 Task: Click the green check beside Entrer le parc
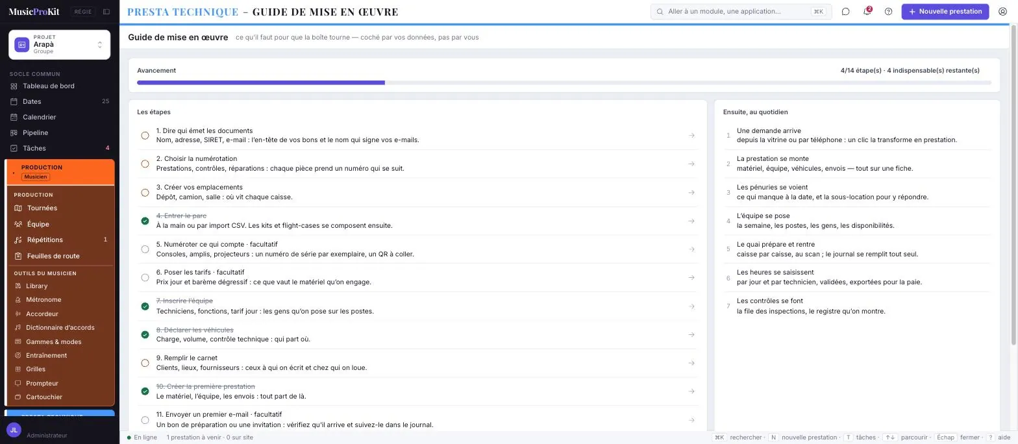pyautogui.click(x=145, y=221)
